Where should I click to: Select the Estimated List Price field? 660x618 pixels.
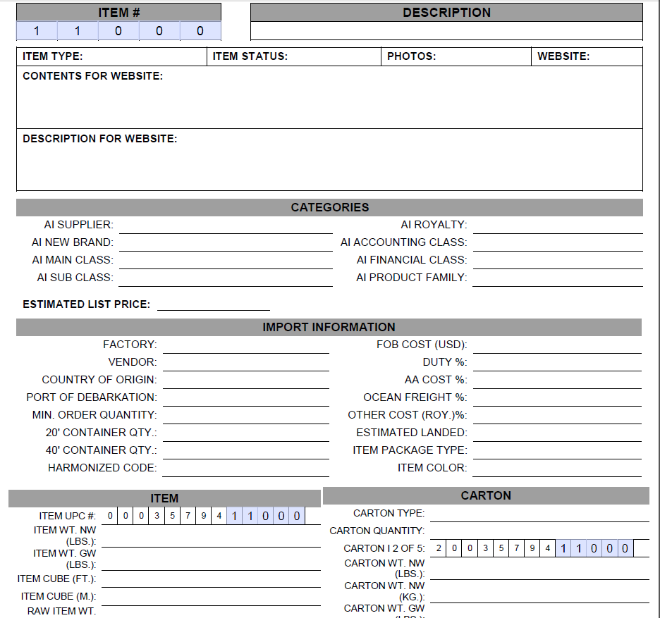214,304
